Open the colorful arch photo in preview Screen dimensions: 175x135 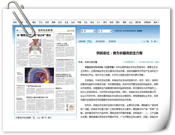click(x=39, y=75)
